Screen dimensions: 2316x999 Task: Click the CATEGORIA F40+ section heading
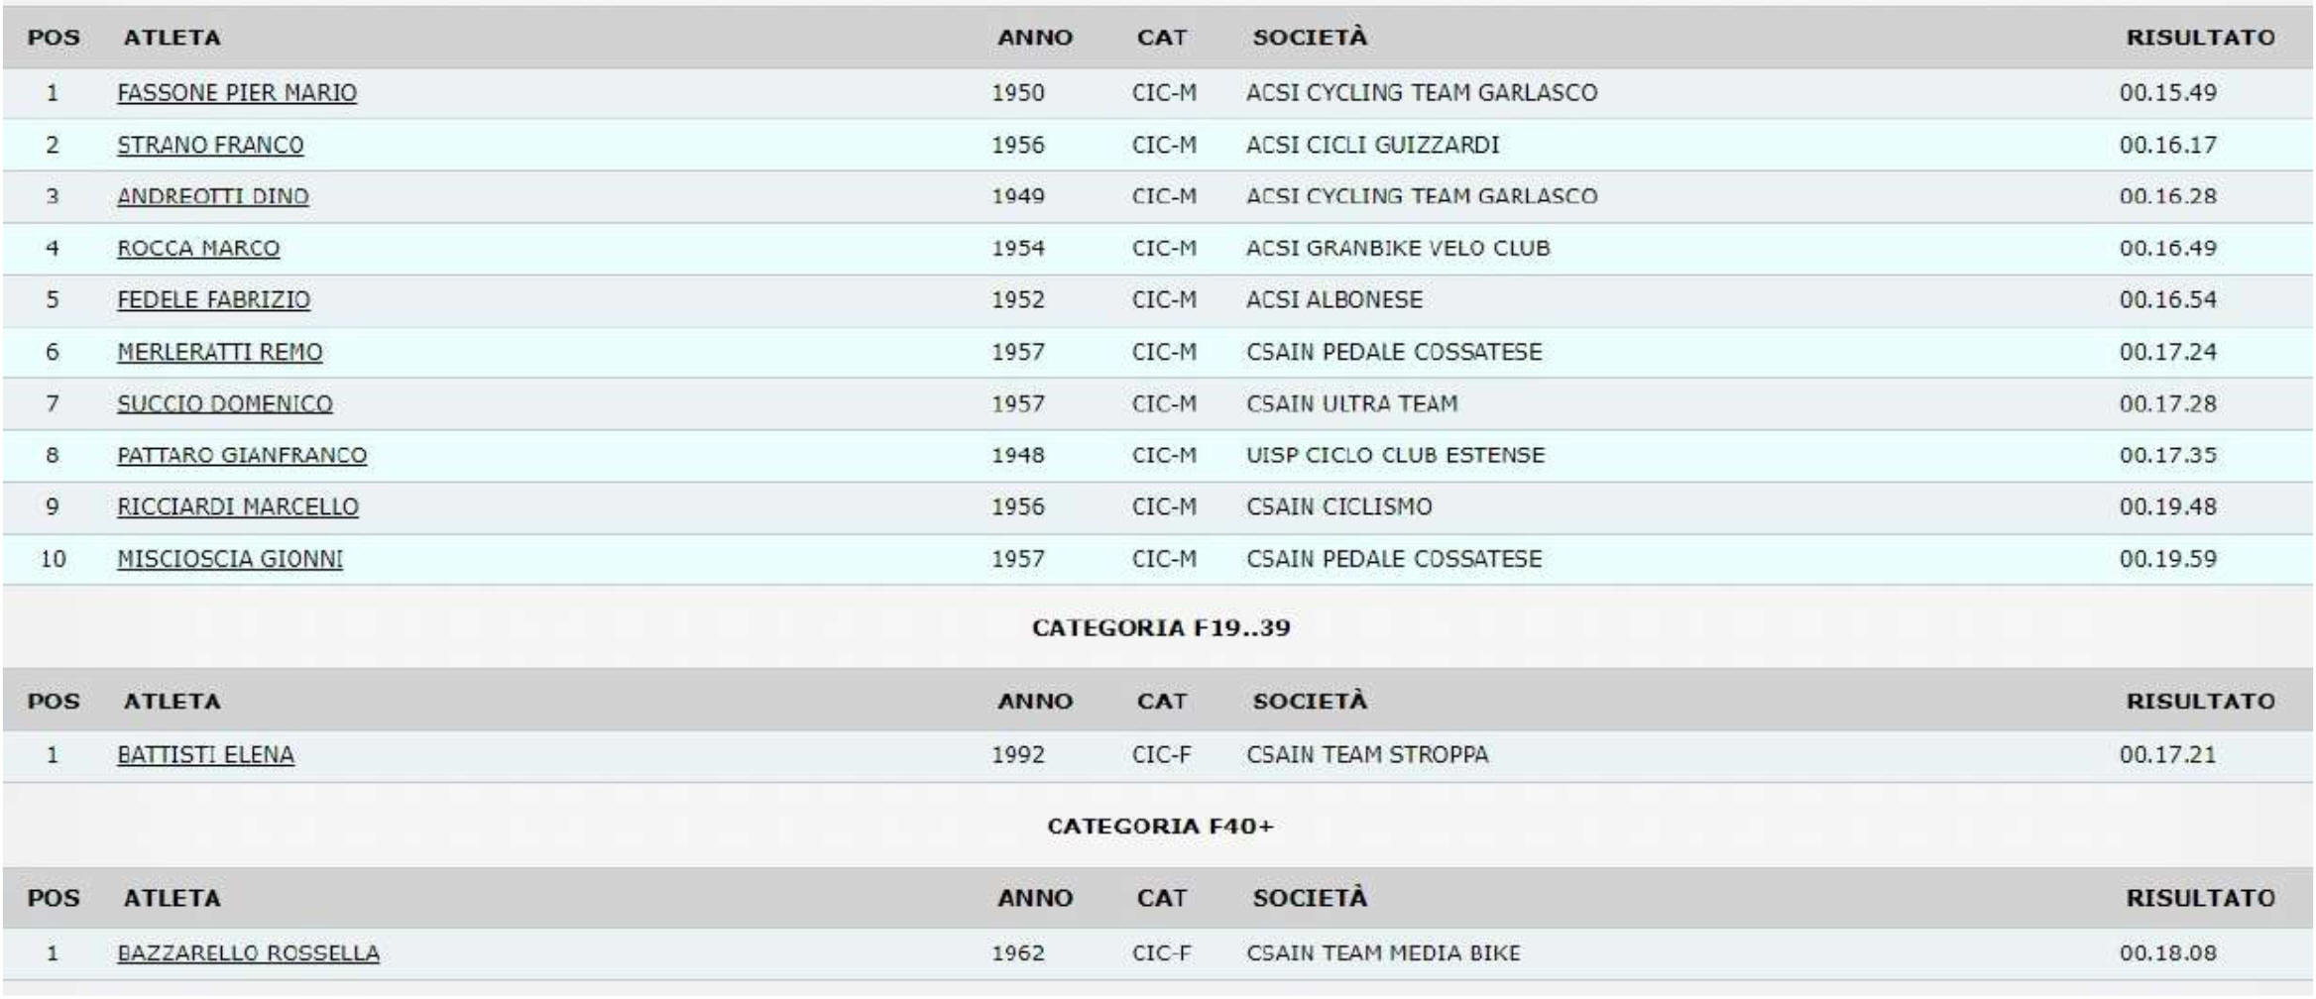click(1160, 826)
